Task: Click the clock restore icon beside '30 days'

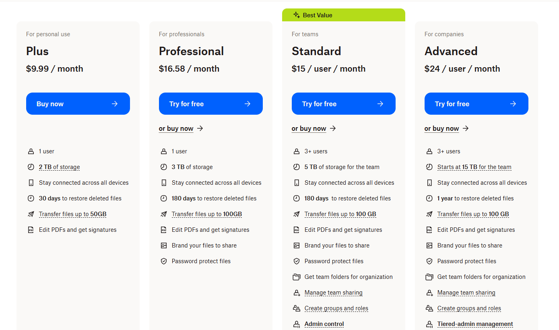Action: coord(31,198)
